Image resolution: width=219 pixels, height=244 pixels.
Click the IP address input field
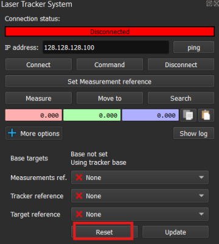tap(106, 48)
